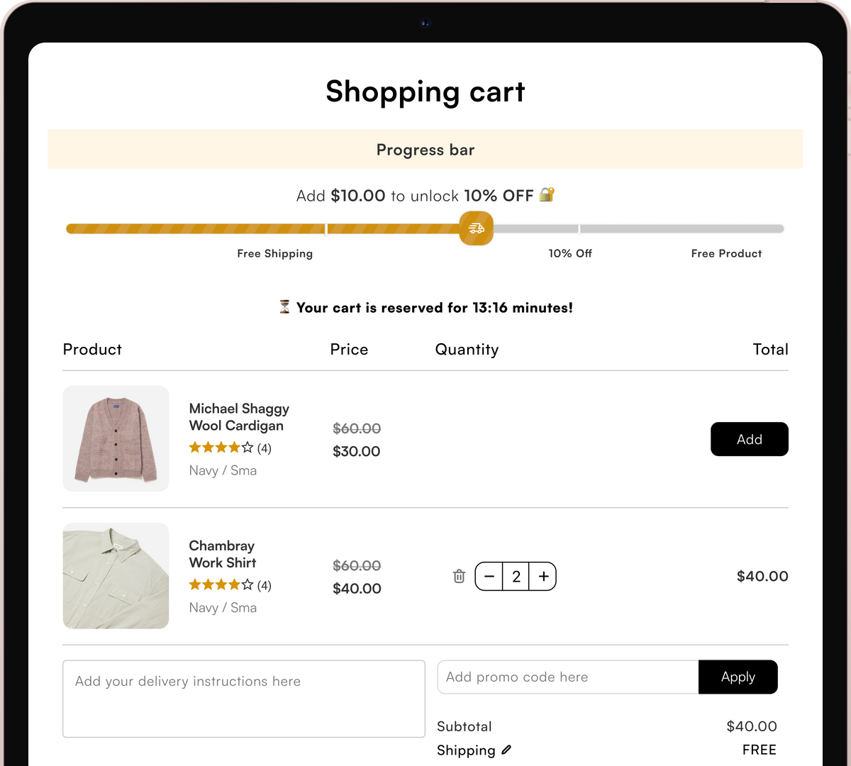Increase Chambray Work Shirt quantity with plus
This screenshot has width=851, height=766.
pos(543,577)
